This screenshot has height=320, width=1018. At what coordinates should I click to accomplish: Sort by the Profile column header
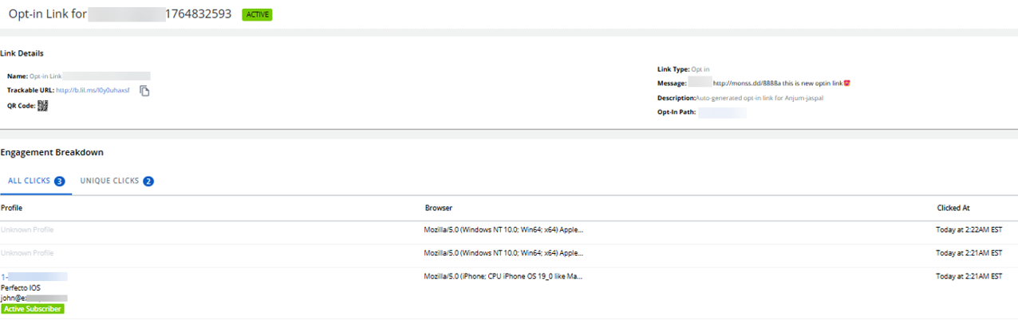pyautogui.click(x=11, y=208)
